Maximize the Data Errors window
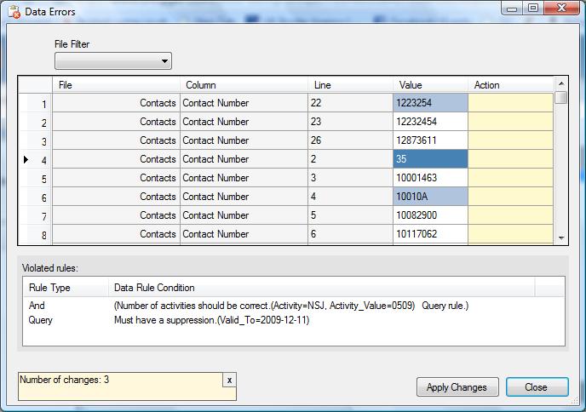586x412 pixels. [533, 9]
